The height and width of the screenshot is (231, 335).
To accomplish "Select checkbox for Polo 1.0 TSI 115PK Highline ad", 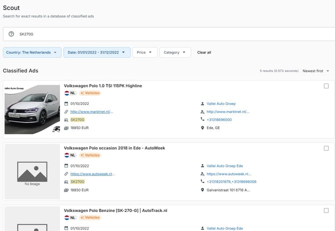I will point(326,86).
